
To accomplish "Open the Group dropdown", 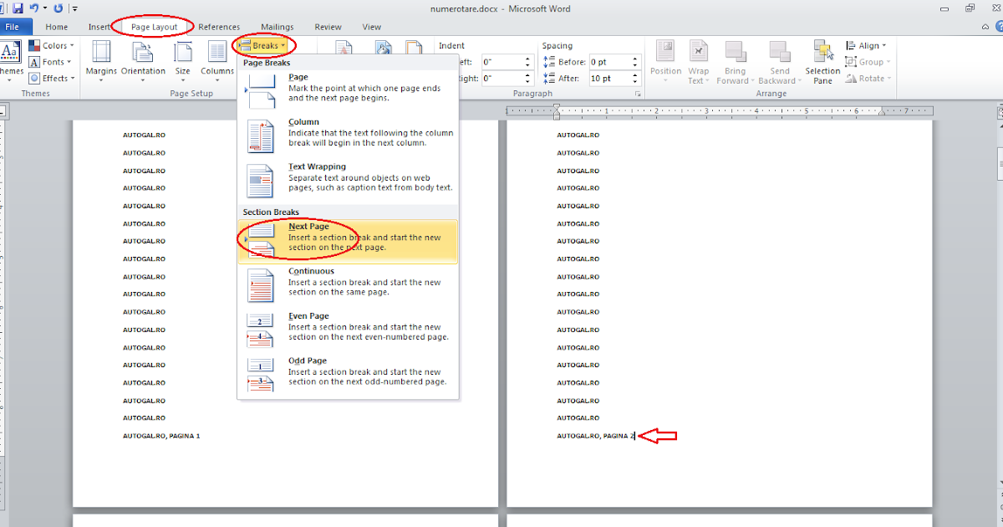I will (x=868, y=62).
